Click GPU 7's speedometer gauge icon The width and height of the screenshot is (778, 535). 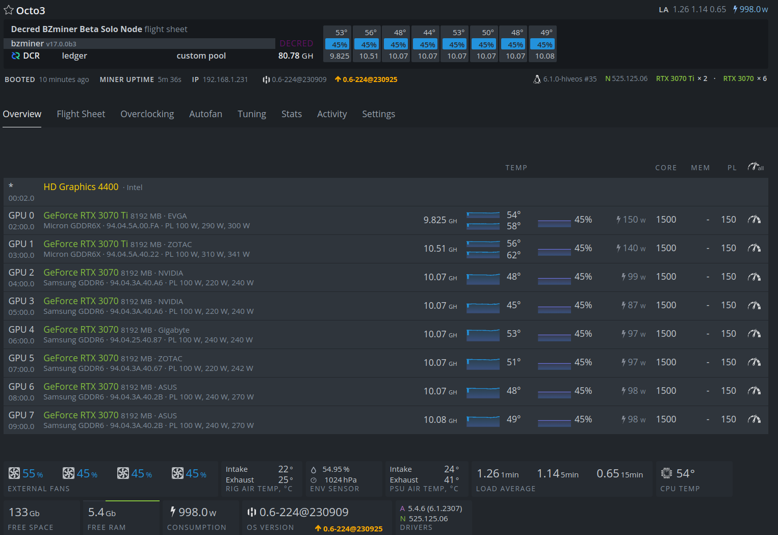[755, 419]
